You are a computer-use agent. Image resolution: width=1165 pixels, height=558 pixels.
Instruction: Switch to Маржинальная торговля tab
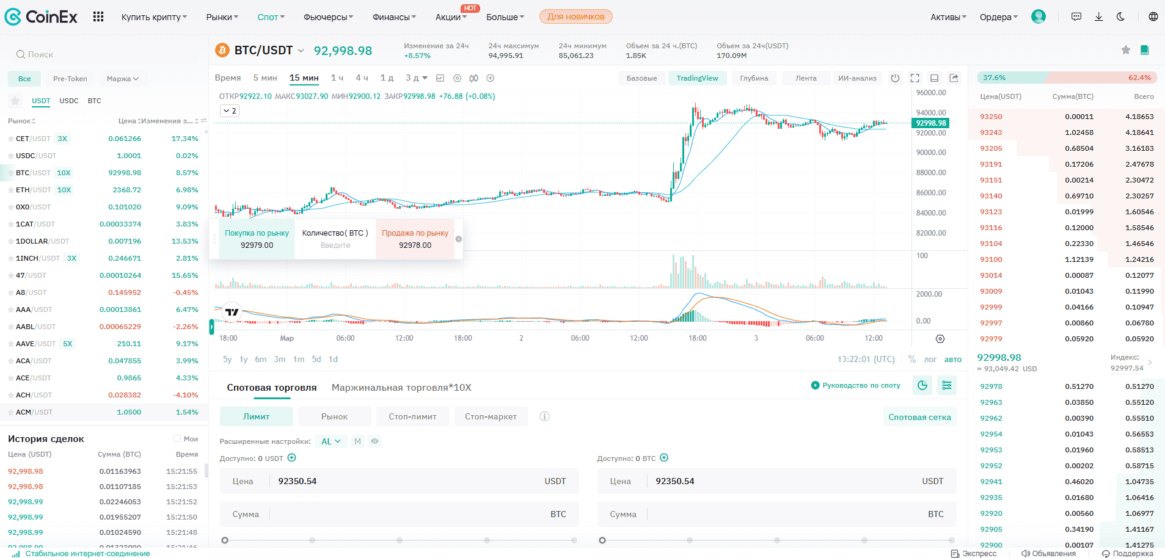pos(401,387)
